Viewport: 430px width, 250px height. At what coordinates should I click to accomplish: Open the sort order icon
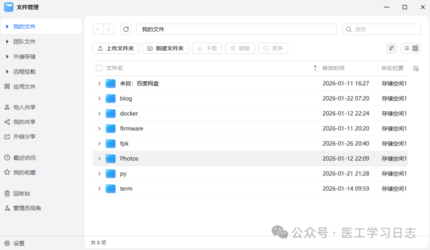tap(391, 48)
